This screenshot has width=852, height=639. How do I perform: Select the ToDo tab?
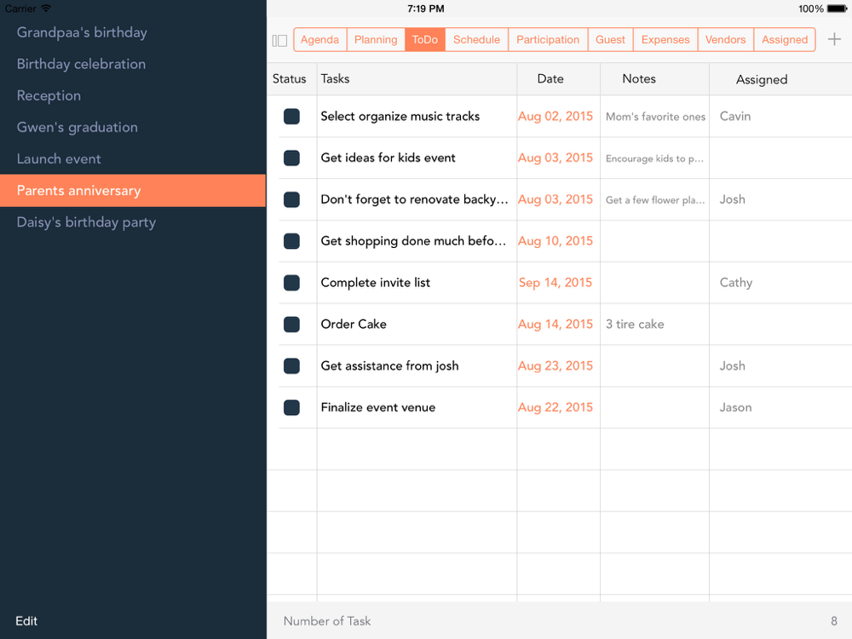[425, 40]
